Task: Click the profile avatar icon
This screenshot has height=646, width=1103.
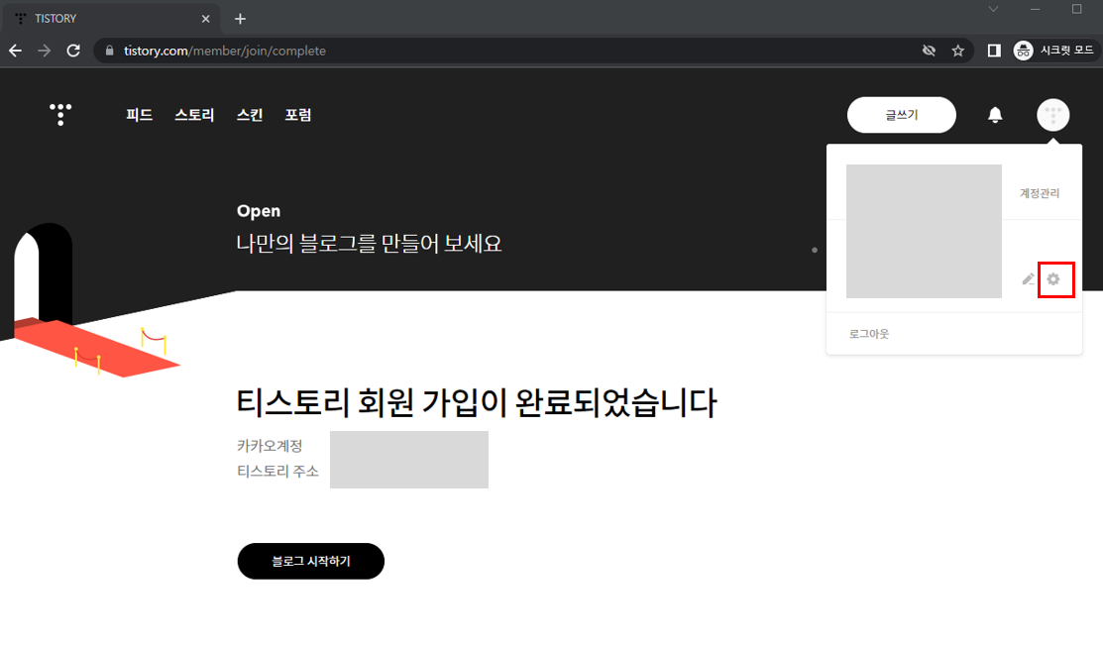Action: pos(1052,115)
